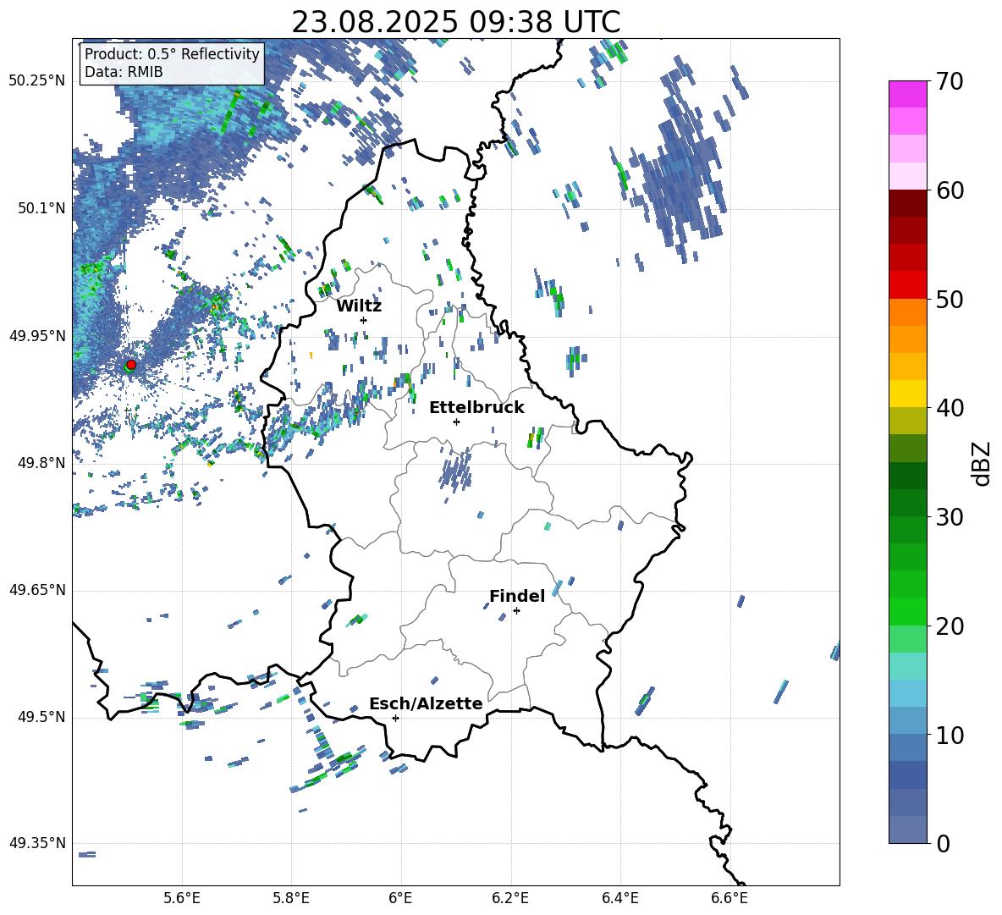This screenshot has width=1002, height=915.
Task: Click the 50.25°N latitude label
Action: (37, 81)
